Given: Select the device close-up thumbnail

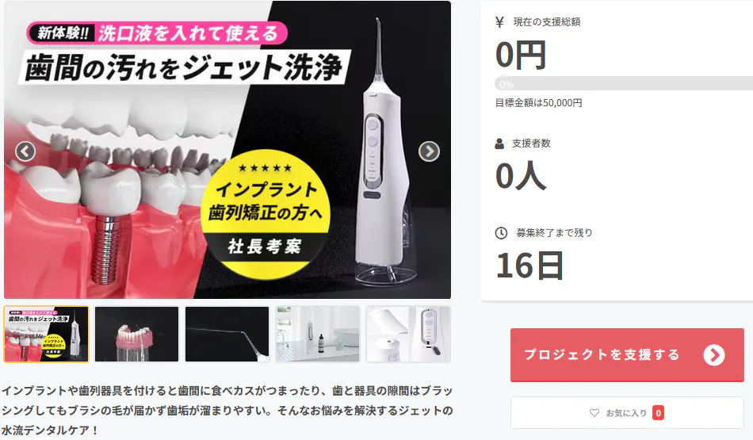Looking at the screenshot, I should click(408, 334).
